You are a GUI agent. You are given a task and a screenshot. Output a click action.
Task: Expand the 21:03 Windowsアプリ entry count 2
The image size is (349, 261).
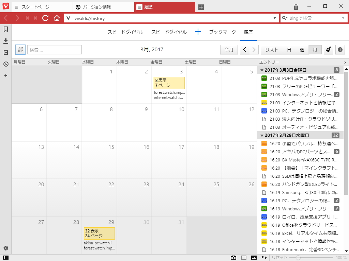pyautogui.click(x=336, y=94)
